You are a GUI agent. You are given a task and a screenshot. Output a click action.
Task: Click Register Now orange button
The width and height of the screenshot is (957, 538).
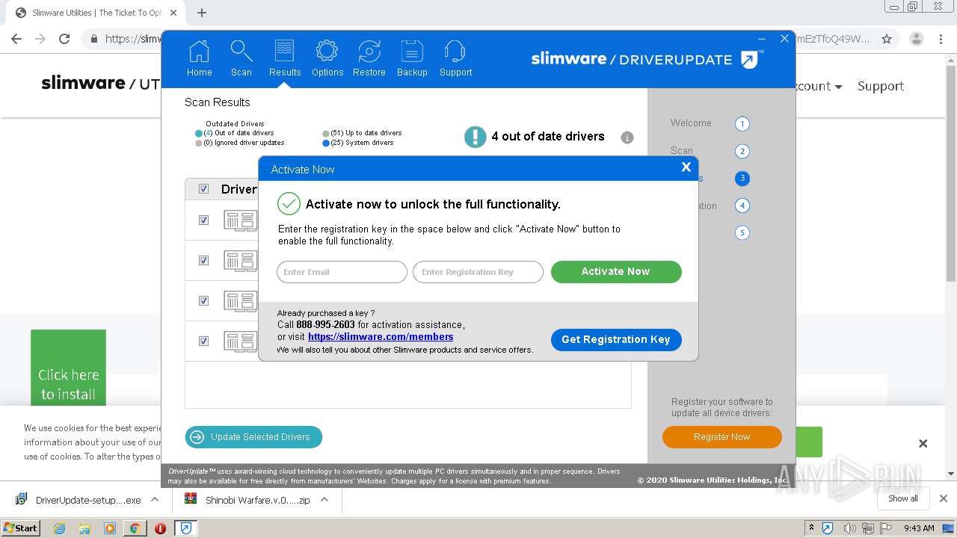721,437
